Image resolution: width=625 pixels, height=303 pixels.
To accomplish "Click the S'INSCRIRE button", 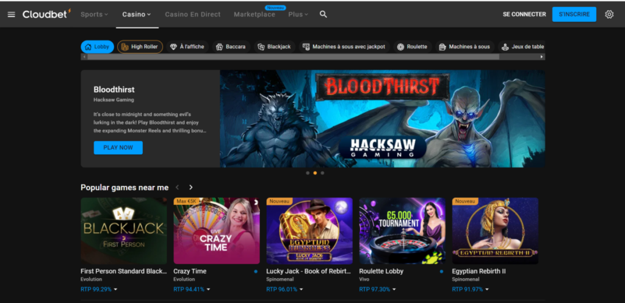I will pyautogui.click(x=574, y=15).
